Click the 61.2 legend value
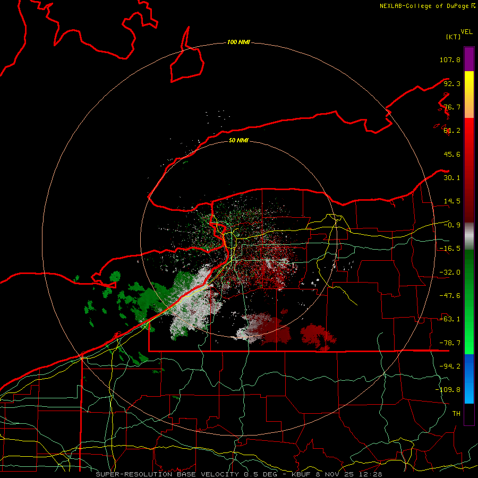This screenshot has width=478, height=478. [x=452, y=131]
